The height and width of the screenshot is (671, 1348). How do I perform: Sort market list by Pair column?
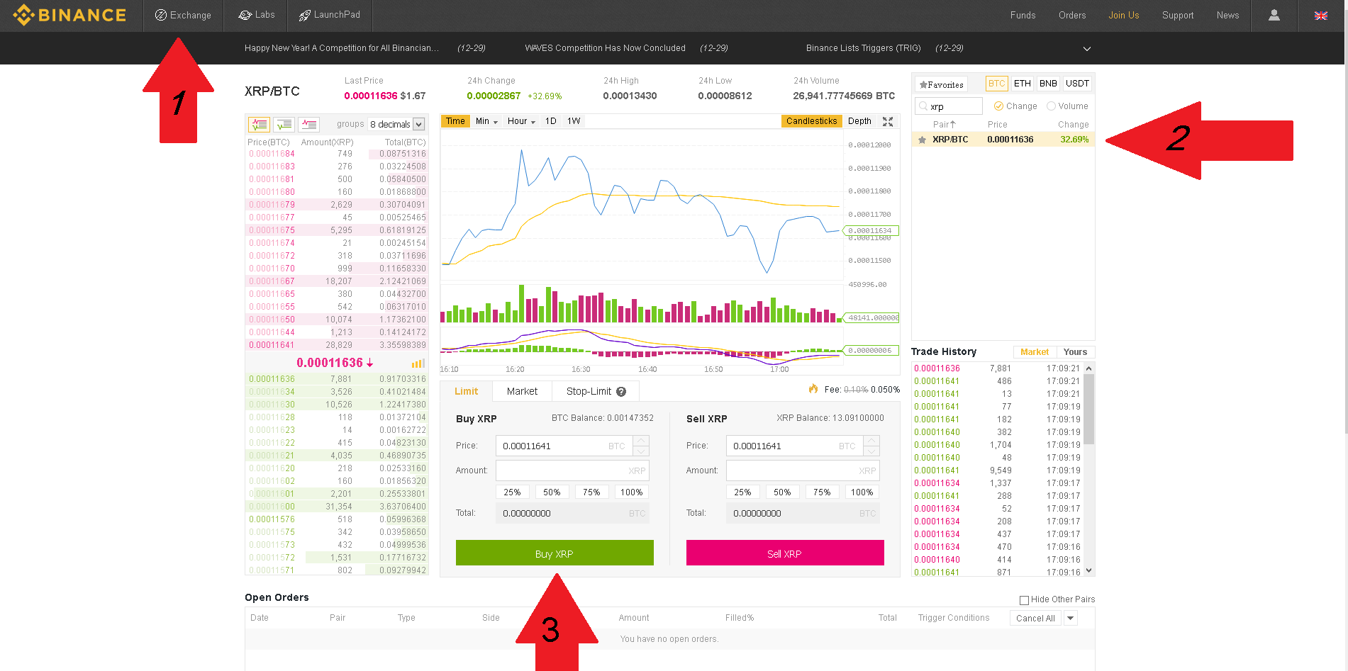pyautogui.click(x=944, y=125)
